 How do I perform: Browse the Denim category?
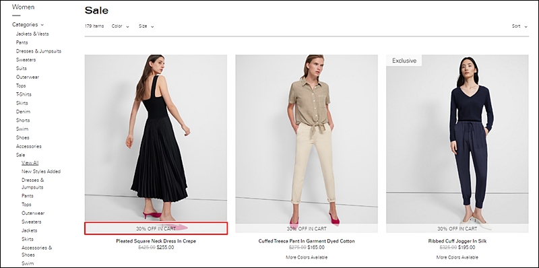click(x=23, y=111)
